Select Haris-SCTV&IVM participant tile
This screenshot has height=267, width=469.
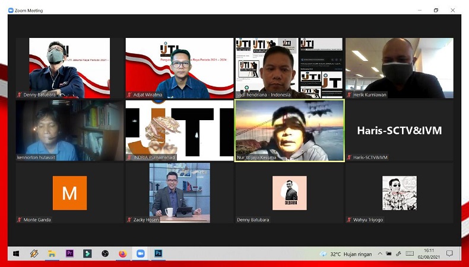400,130
